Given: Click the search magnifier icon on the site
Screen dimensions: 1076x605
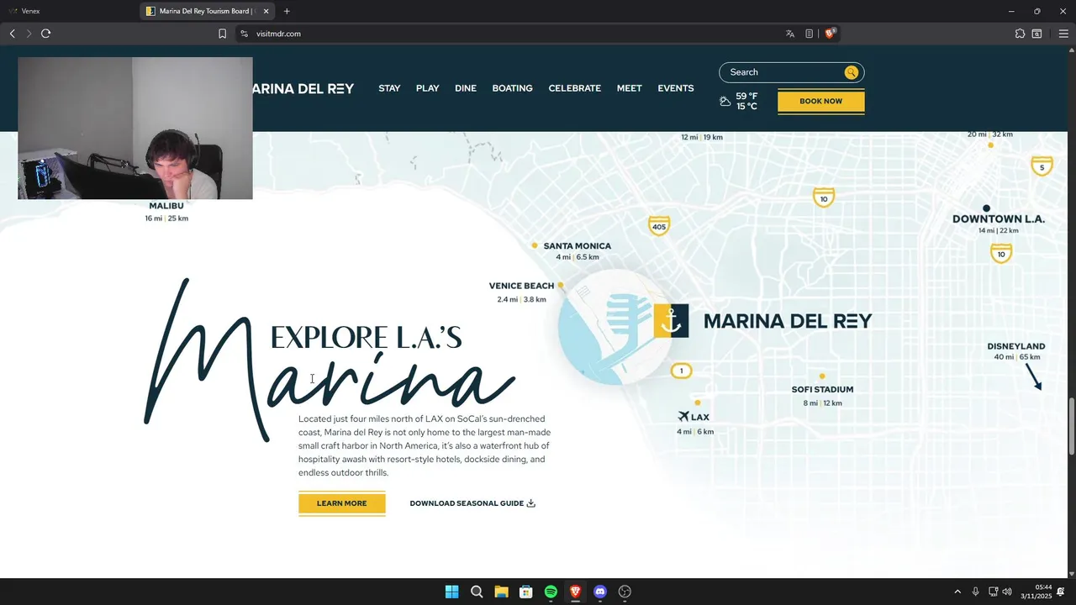Looking at the screenshot, I should [852, 72].
